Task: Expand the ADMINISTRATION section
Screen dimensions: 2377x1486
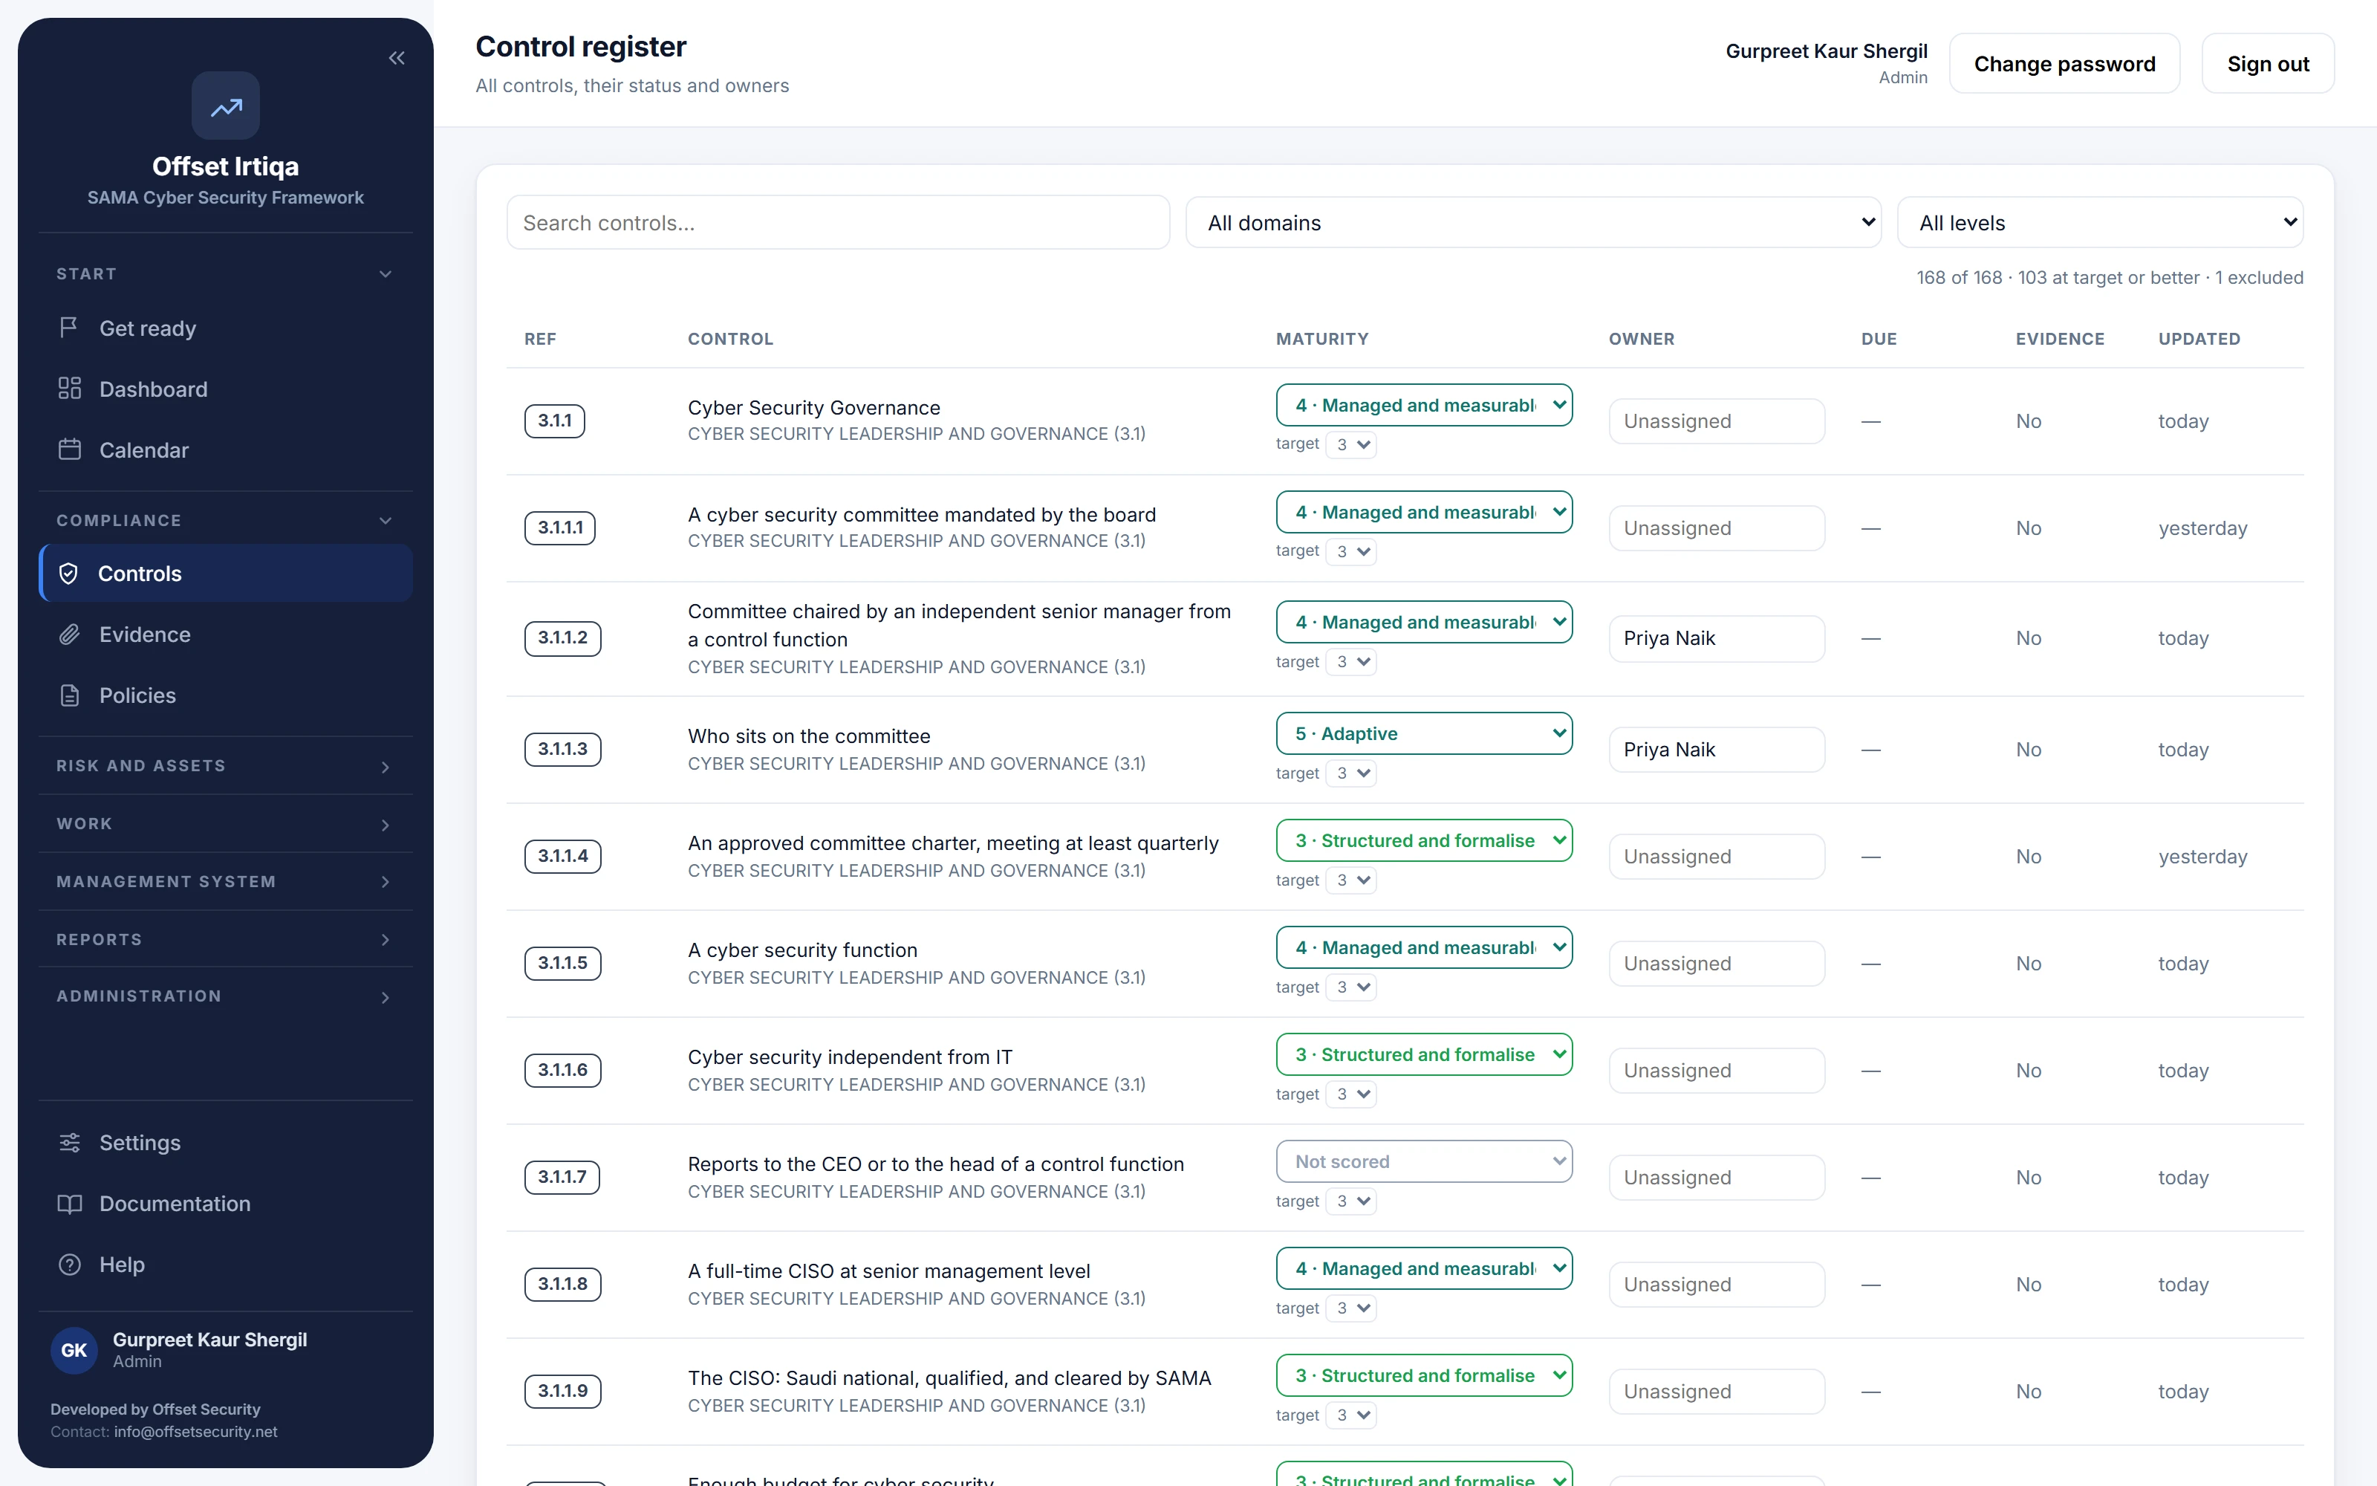Action: click(x=226, y=996)
